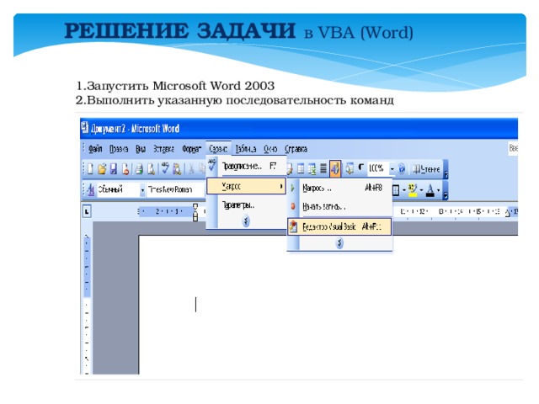The height and width of the screenshot is (404, 539).
Task: Click the Save floppy disk icon
Action: [x=113, y=169]
